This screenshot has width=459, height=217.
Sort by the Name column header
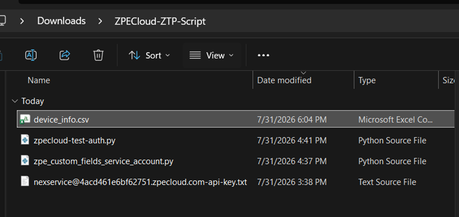(x=39, y=80)
